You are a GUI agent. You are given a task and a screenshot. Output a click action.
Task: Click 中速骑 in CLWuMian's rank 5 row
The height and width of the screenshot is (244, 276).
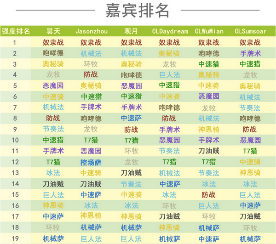pos(209,86)
